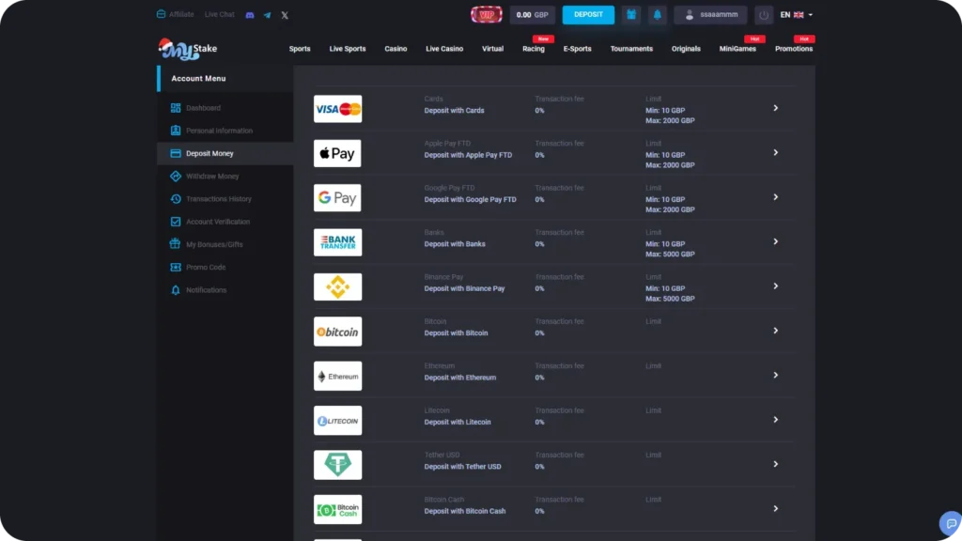Open the MiniGames menu
This screenshot has height=541, width=962.
(737, 49)
